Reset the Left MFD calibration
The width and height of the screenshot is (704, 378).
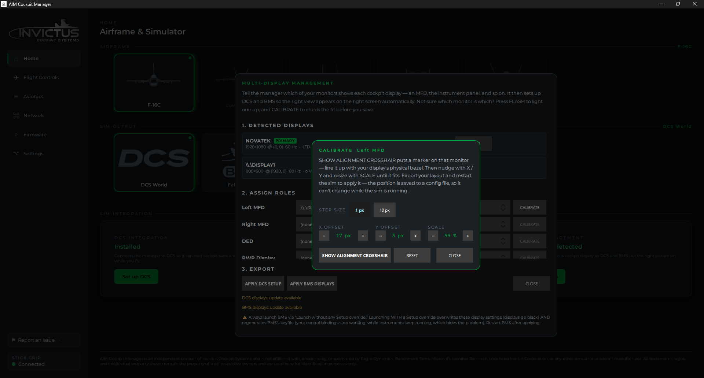point(412,255)
